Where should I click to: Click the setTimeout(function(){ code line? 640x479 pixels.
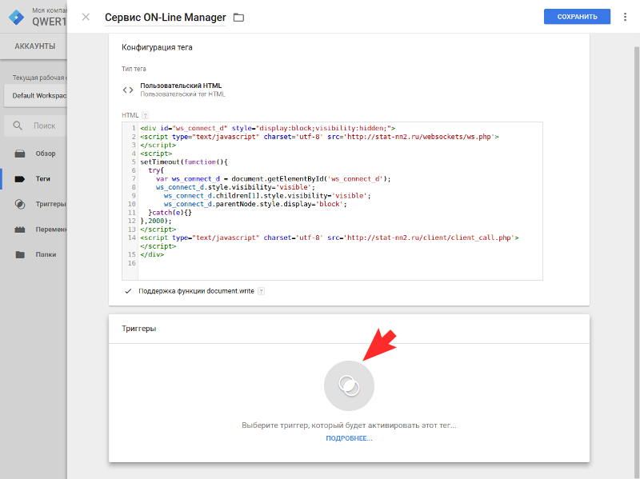pos(184,162)
